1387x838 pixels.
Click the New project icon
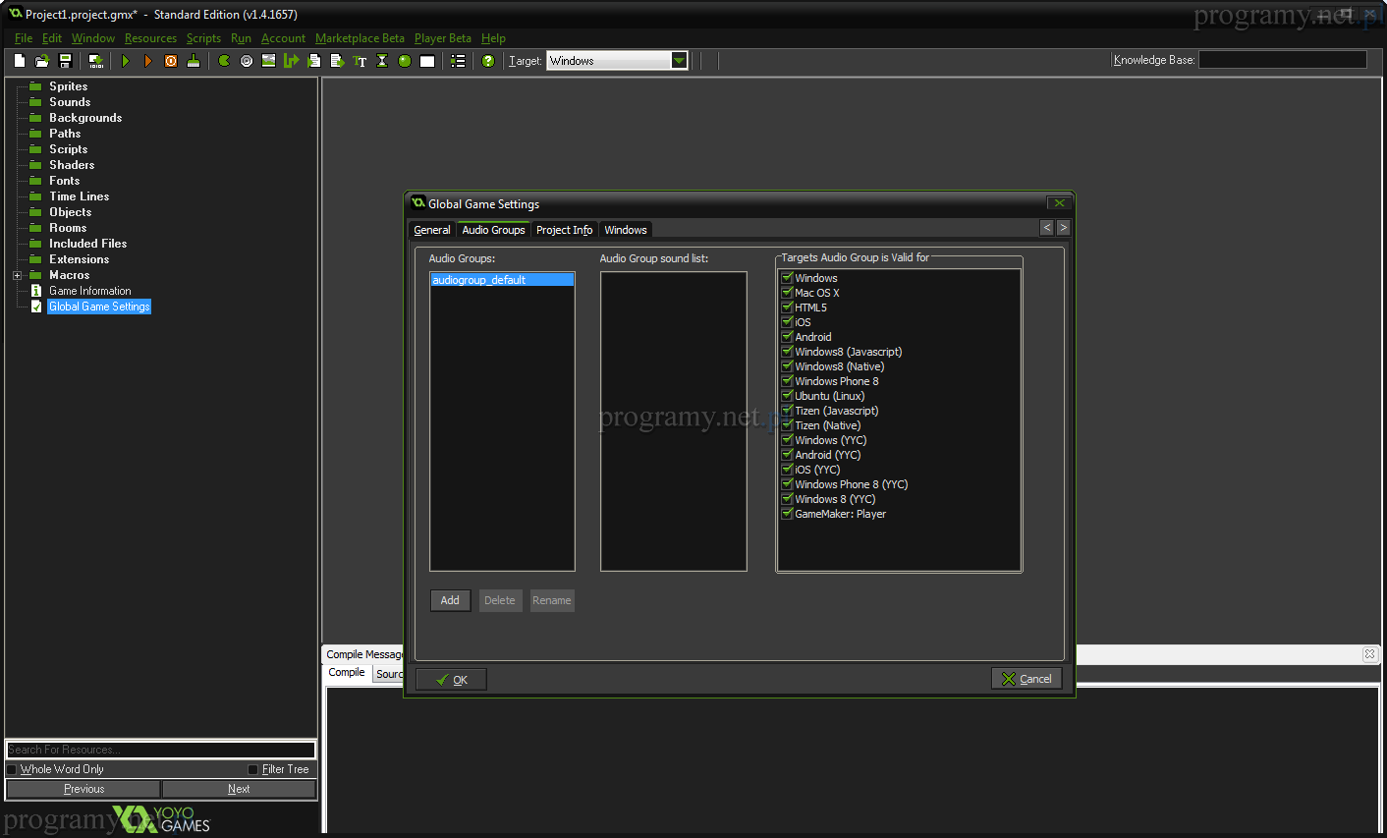[x=20, y=61]
